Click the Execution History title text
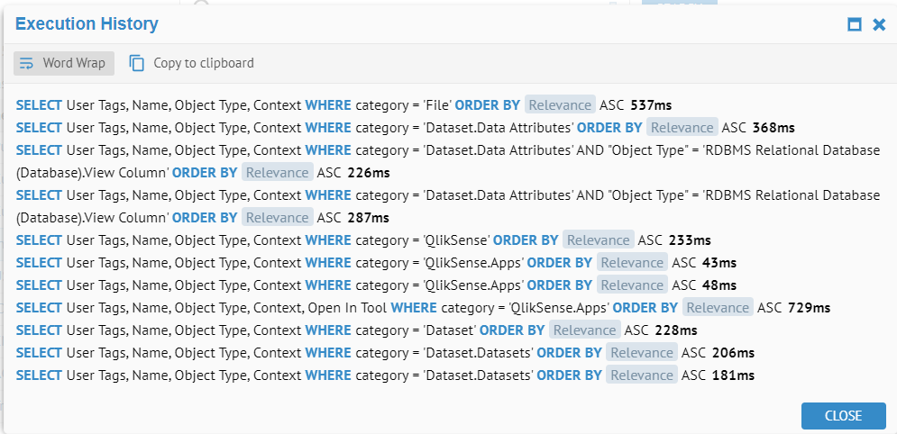 87,24
